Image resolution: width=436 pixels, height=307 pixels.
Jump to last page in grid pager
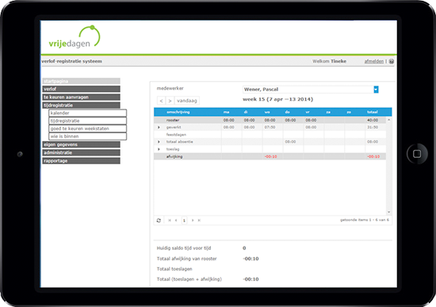click(x=199, y=221)
